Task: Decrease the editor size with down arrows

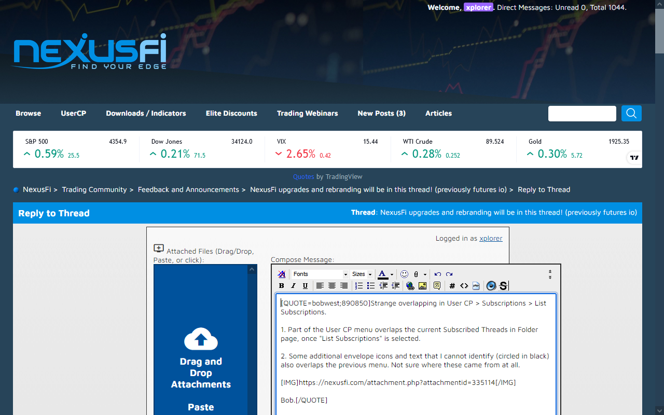Action: [x=550, y=278]
